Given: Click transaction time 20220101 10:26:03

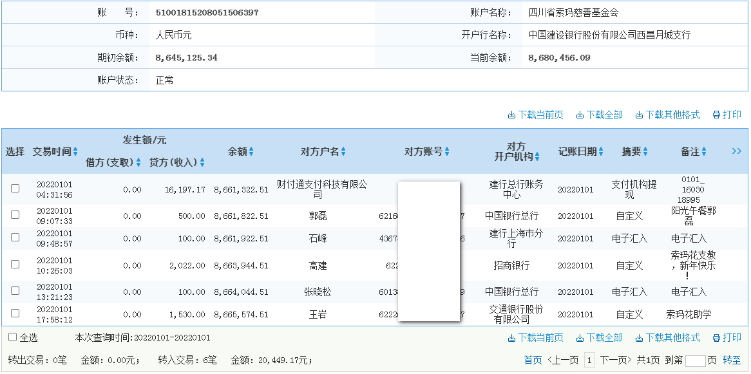Looking at the screenshot, I should (55, 265).
